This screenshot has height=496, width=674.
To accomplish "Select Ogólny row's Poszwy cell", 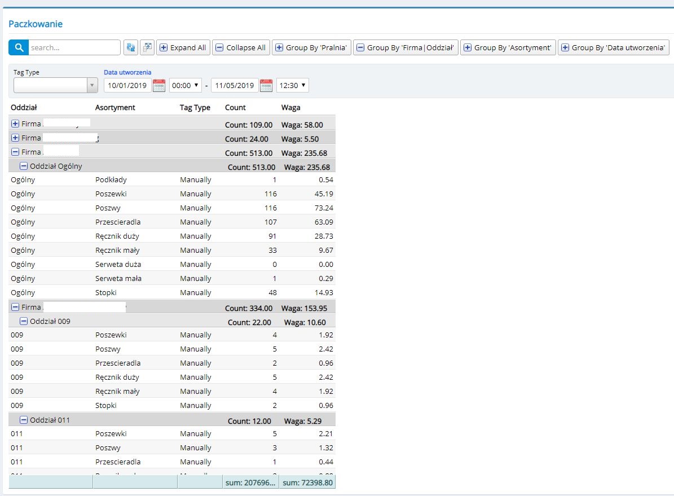I will coord(108,208).
